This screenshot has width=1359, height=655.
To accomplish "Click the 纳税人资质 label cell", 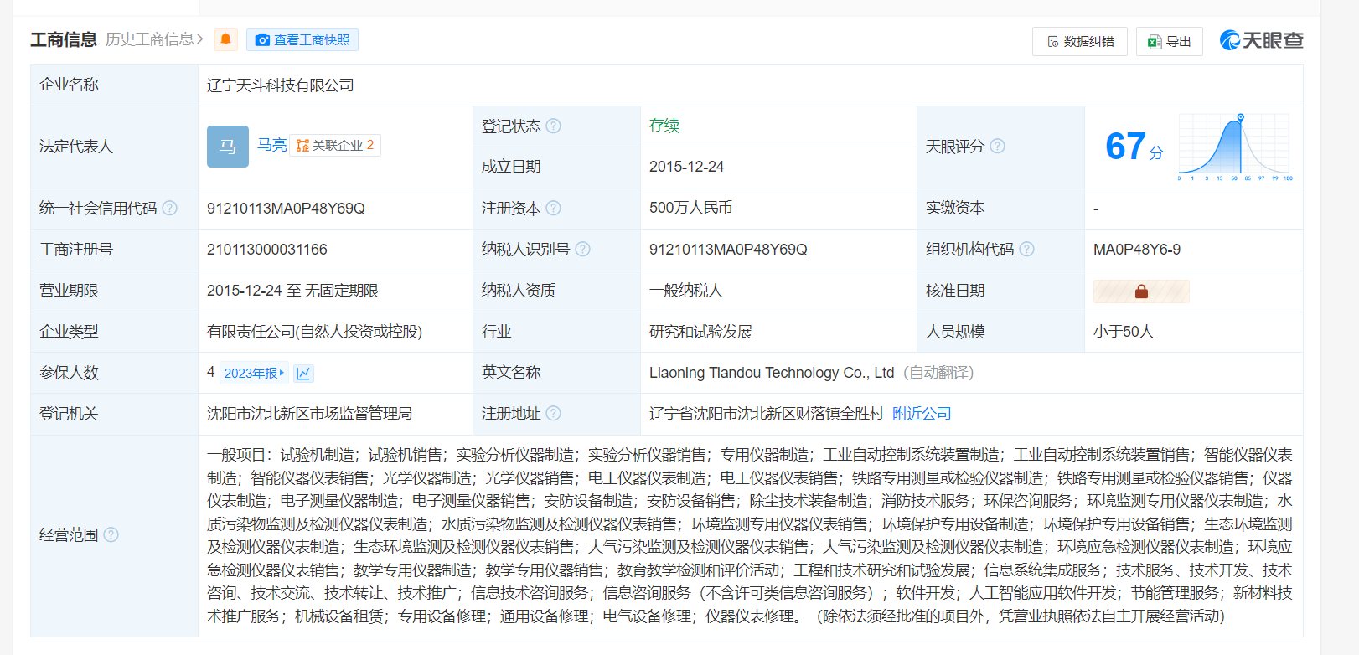I will [556, 290].
